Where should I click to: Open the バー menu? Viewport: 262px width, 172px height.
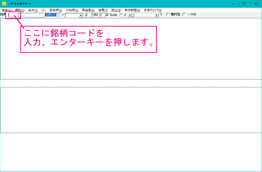point(44,10)
